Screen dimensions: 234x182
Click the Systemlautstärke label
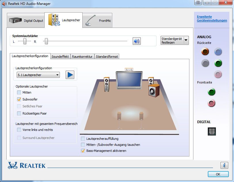click(25, 36)
